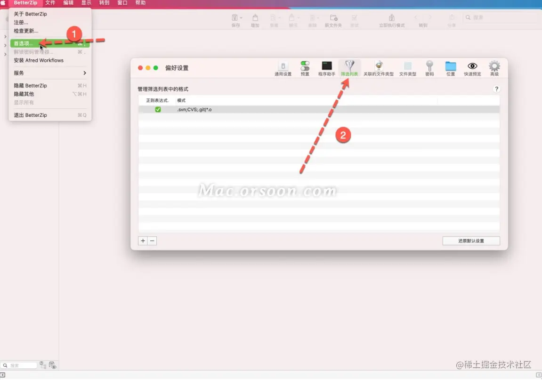Choose 隐藏其他 menu item

pyautogui.click(x=50, y=94)
